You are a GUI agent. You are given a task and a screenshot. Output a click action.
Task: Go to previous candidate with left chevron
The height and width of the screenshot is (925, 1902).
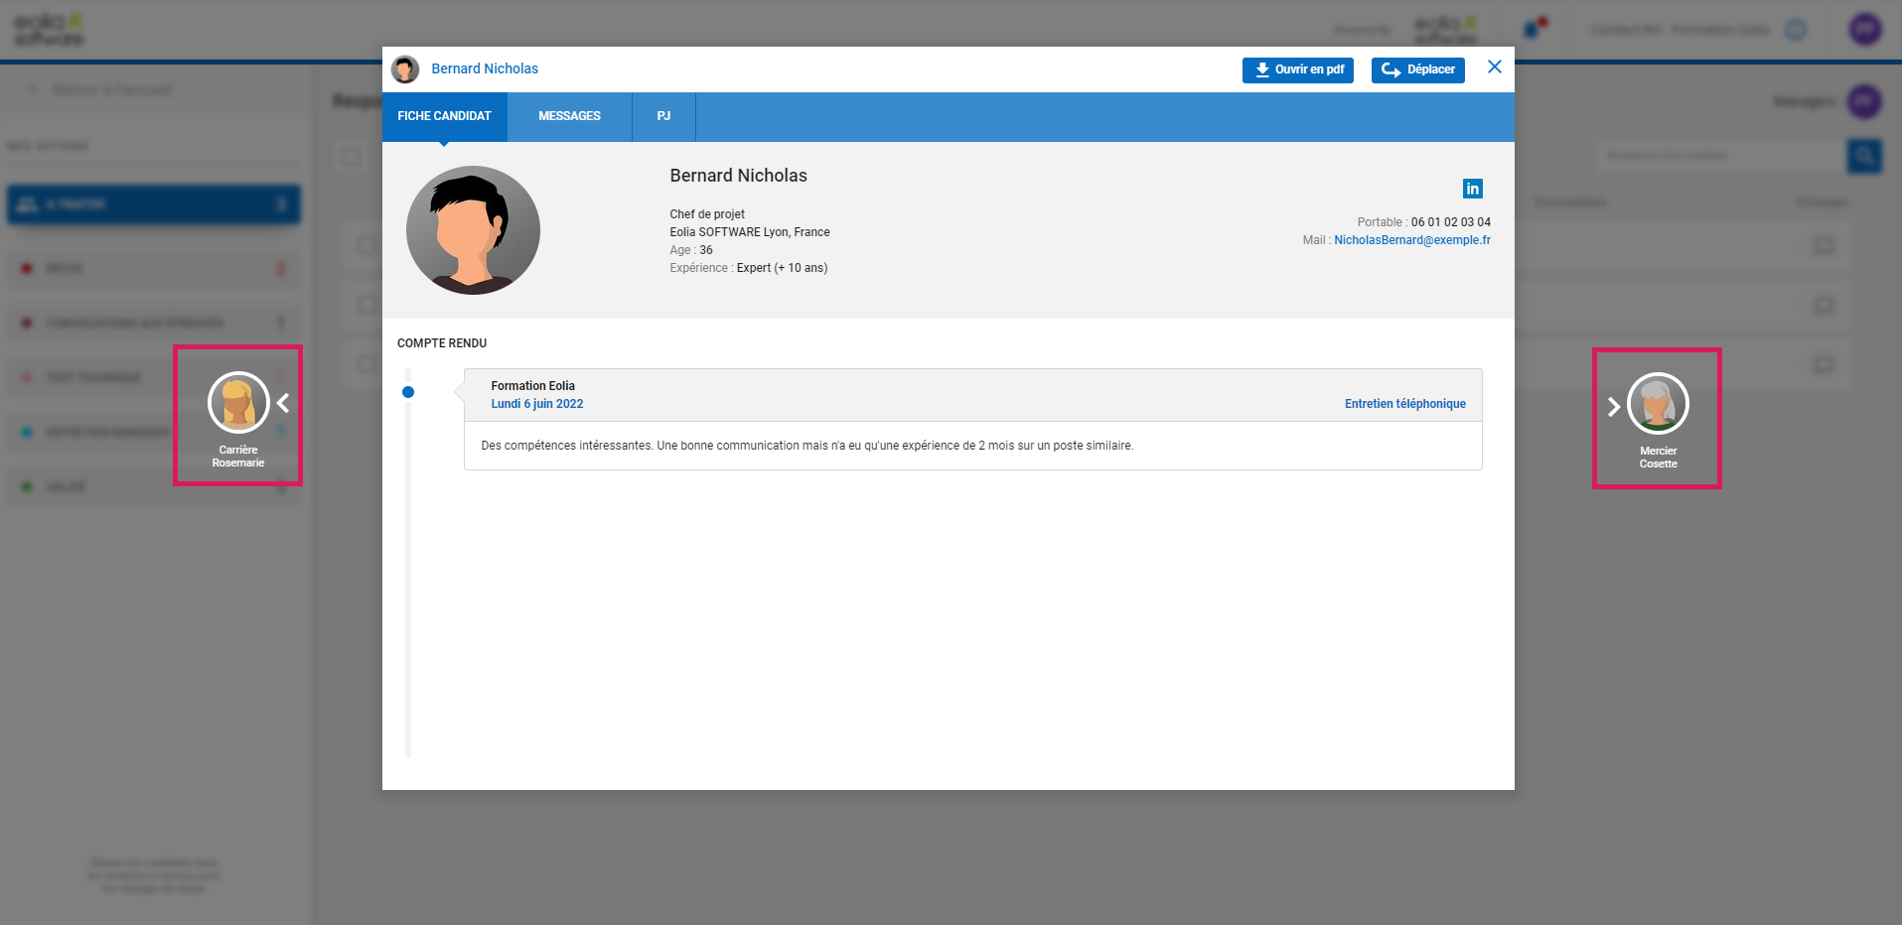pos(284,403)
